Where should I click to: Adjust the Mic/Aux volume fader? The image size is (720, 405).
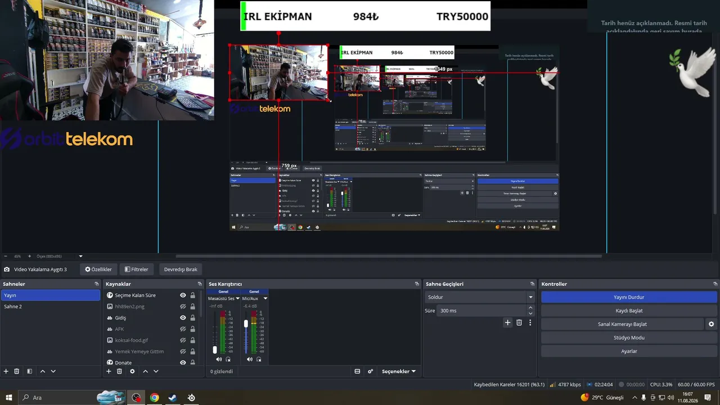tap(246, 324)
